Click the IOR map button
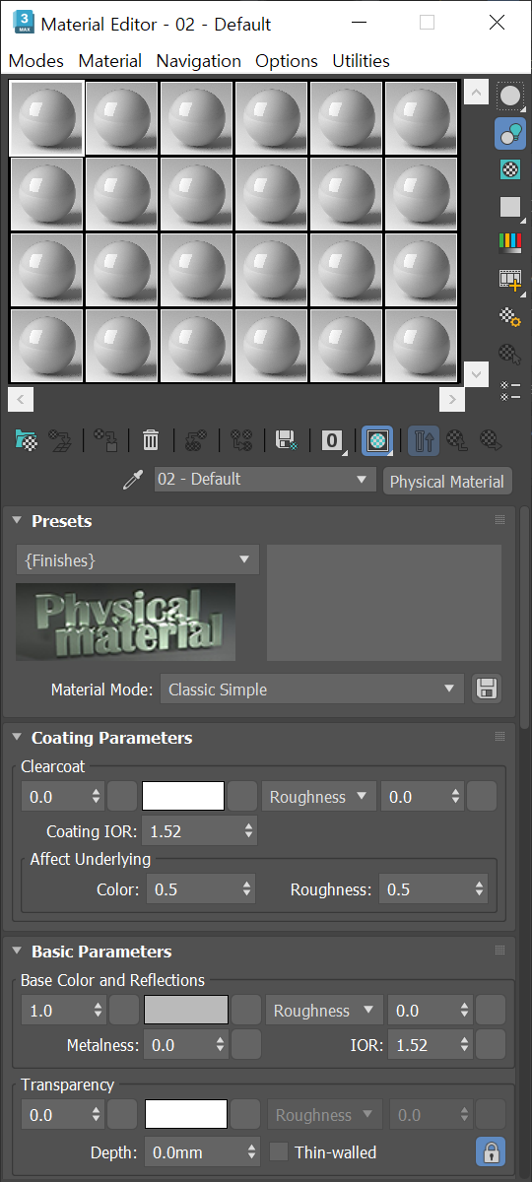 [x=491, y=1044]
